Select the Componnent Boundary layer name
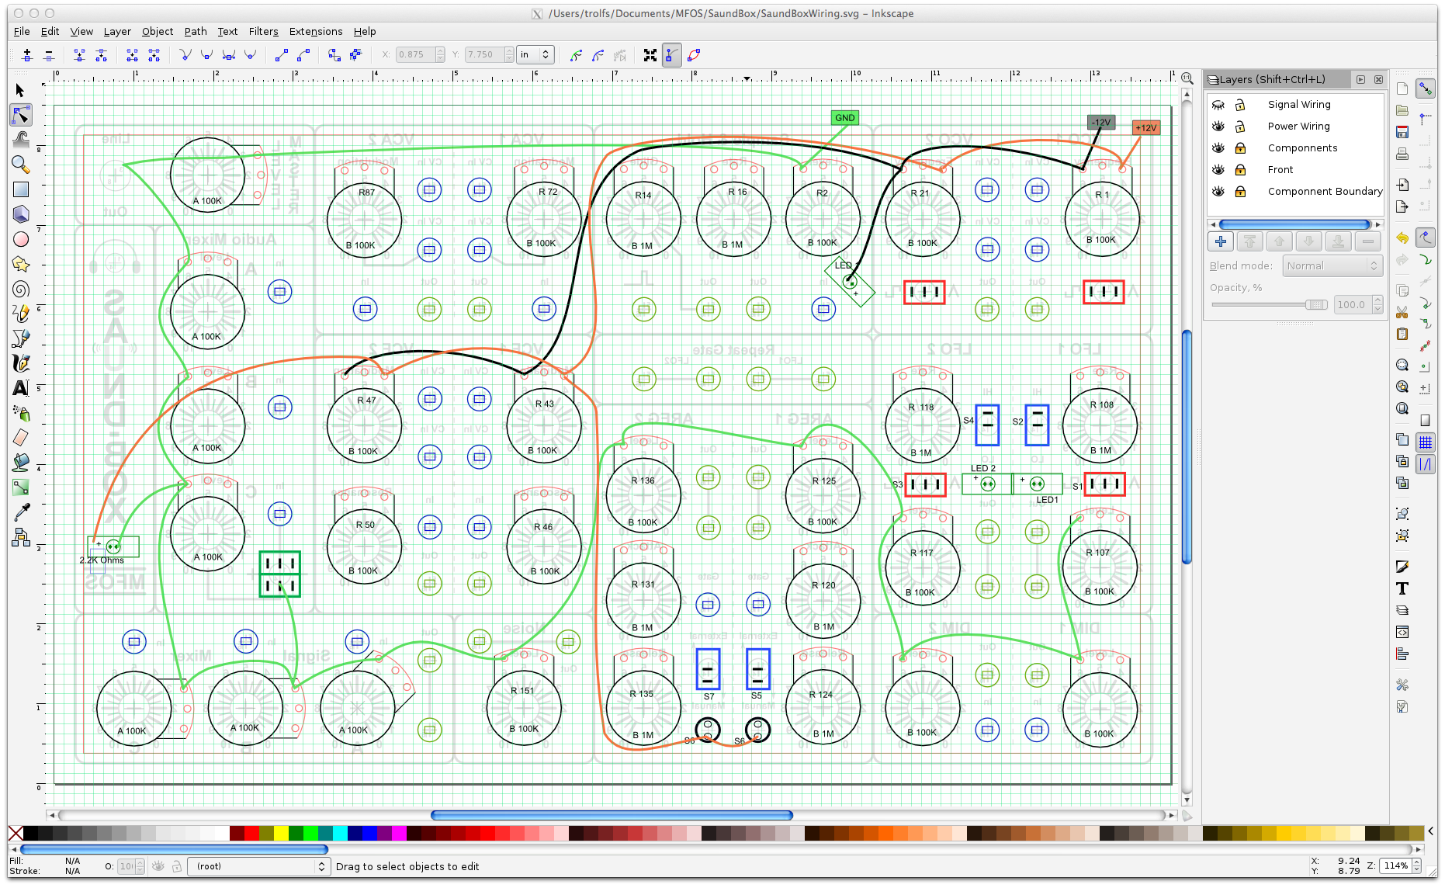This screenshot has width=1445, height=888. [1325, 192]
